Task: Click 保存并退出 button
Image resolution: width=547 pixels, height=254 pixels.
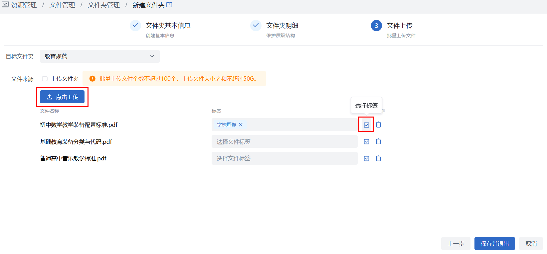Action: 494,244
